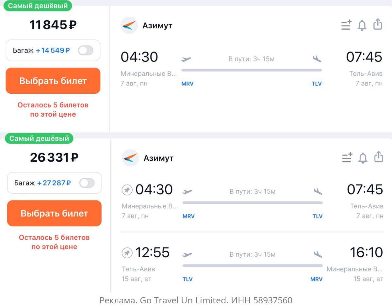Image resolution: width=392 pixels, height=305 pixels.
Task: Click the Azimut airline logo on the second ticket
Action: click(x=130, y=158)
